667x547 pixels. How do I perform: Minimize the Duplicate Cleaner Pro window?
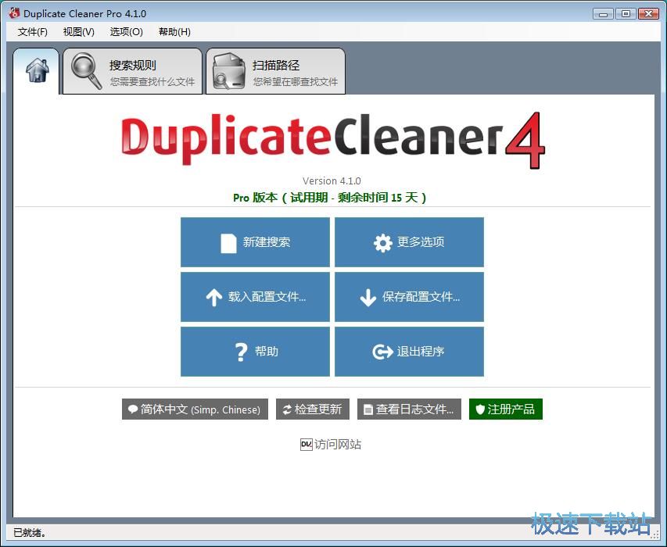tap(603, 13)
